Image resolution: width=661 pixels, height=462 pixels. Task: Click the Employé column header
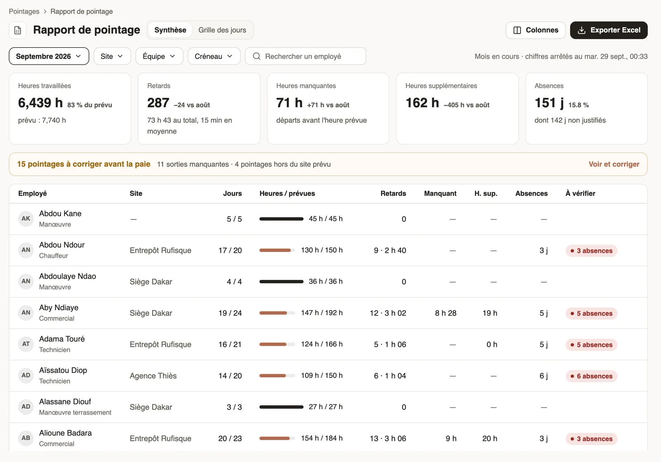[x=33, y=193]
